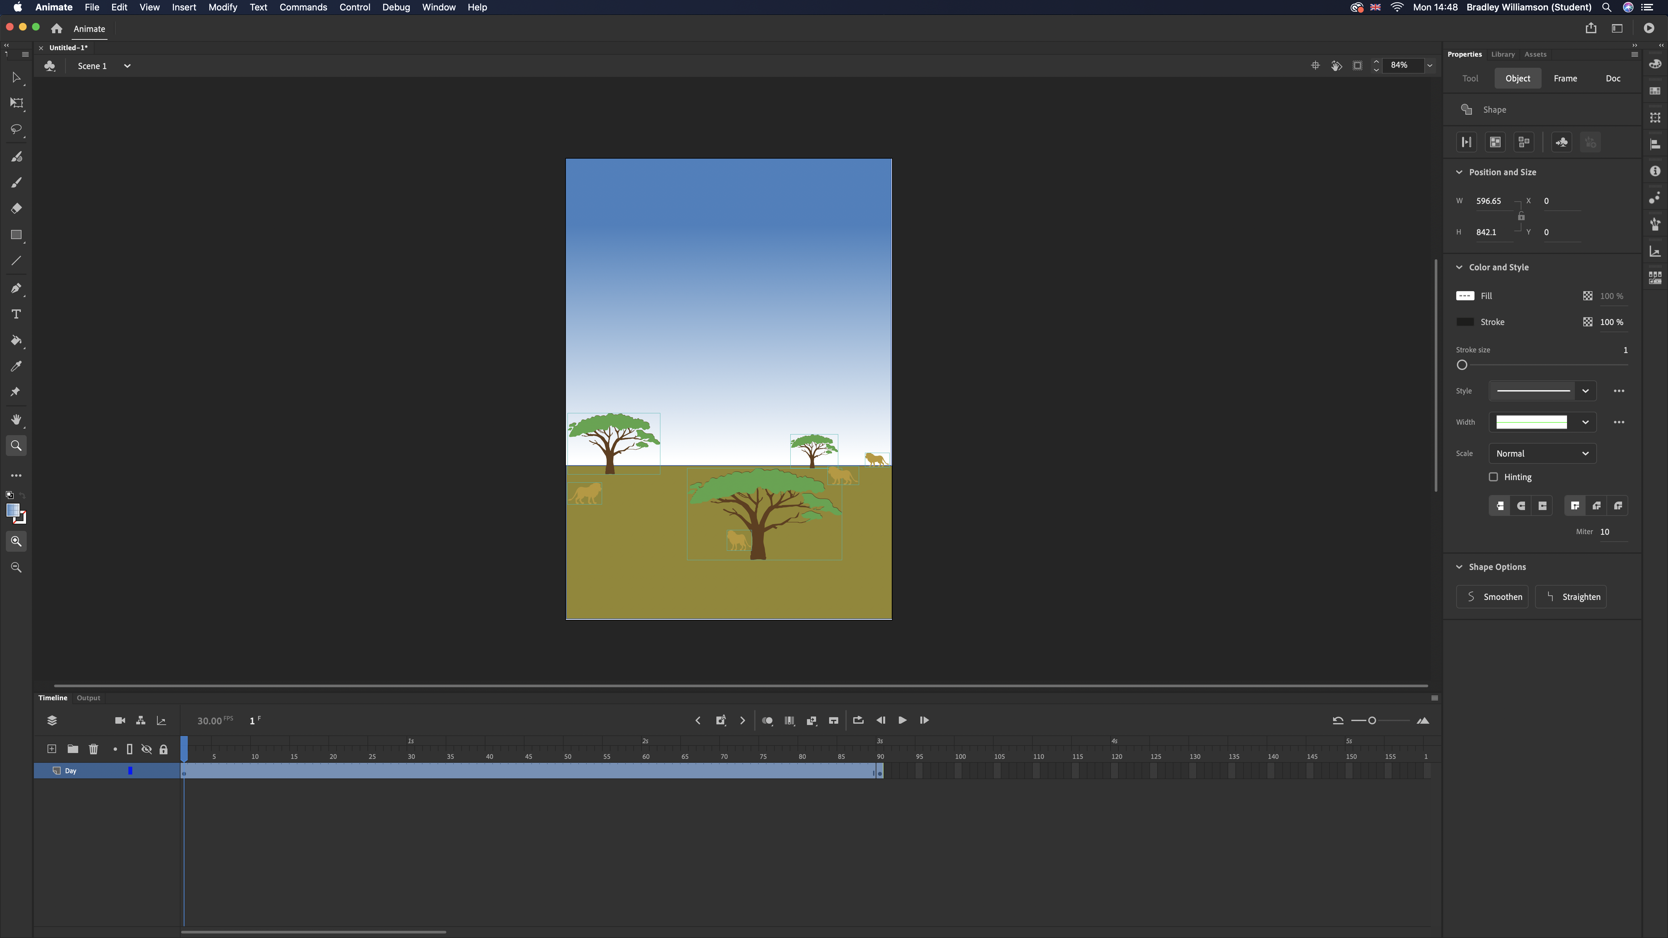Switch to the Output tab

pos(88,698)
